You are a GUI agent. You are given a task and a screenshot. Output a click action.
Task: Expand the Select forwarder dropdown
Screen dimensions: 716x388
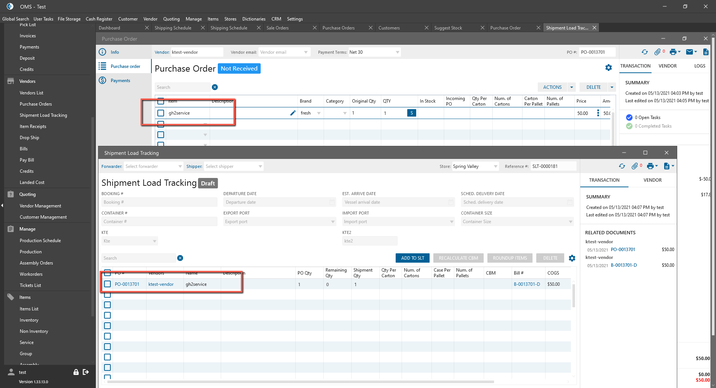pos(180,166)
